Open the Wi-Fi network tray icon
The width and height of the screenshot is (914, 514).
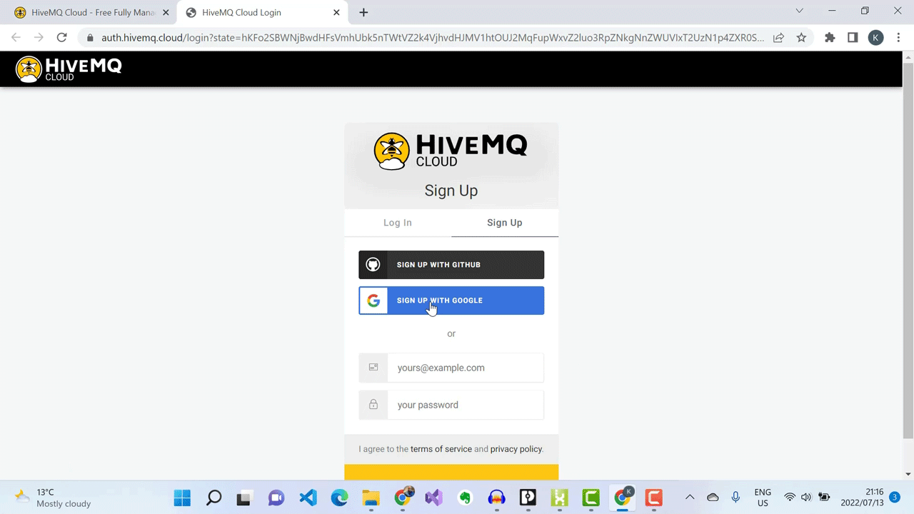coord(790,497)
